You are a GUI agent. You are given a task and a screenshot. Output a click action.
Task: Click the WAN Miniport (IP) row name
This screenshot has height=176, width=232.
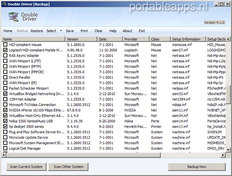point(23,83)
